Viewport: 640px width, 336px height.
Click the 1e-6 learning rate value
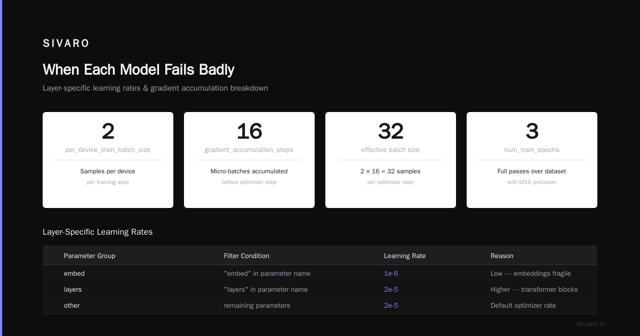[391, 274]
